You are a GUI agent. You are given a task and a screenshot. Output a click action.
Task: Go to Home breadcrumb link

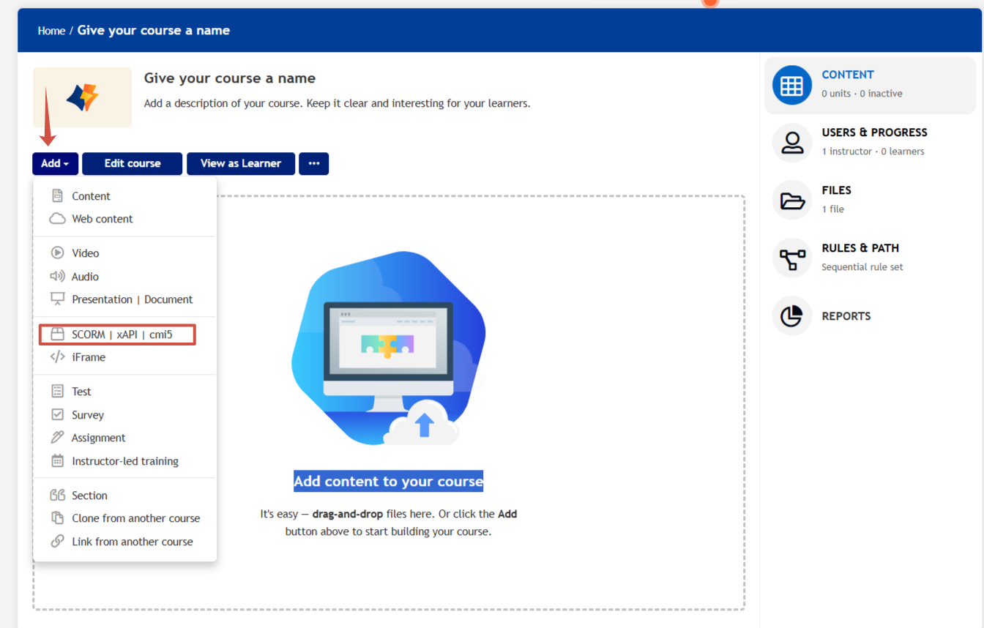coord(51,31)
